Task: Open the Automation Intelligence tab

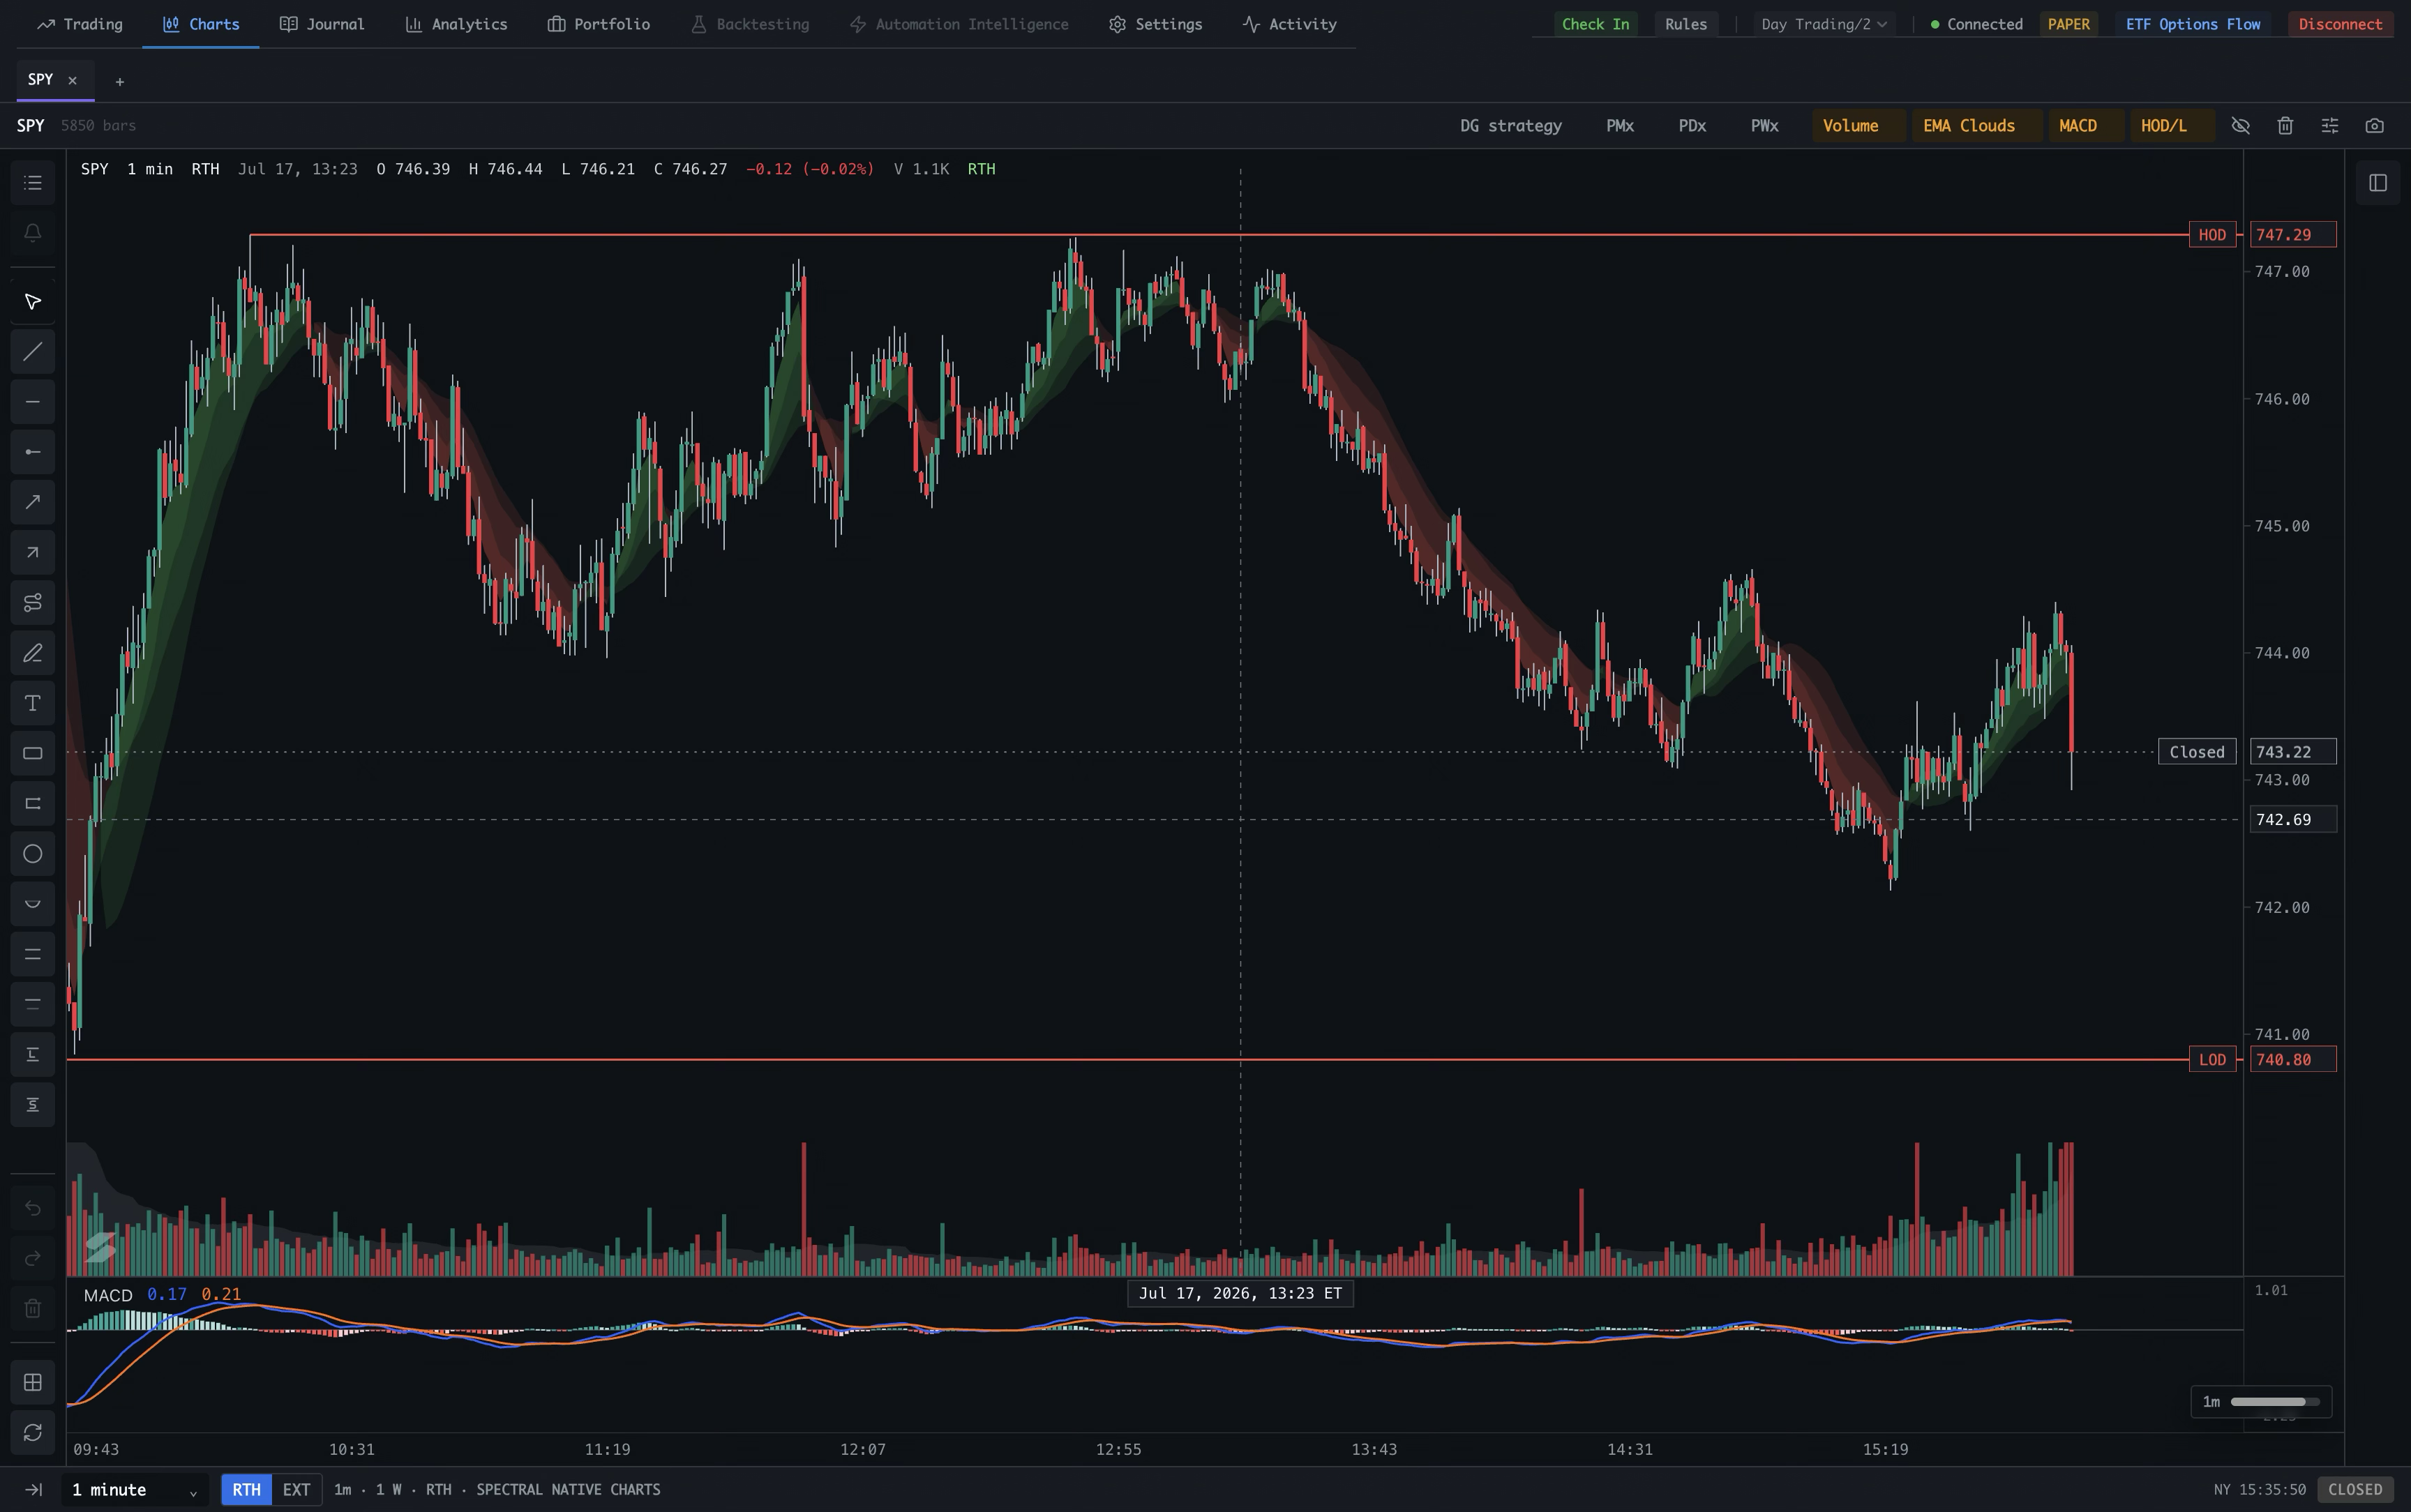Action: click(x=959, y=24)
